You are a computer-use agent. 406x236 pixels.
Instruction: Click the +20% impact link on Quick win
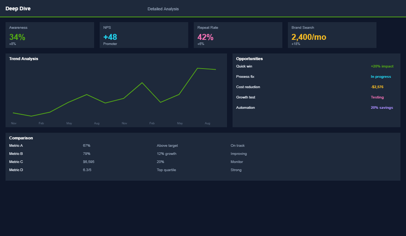[382, 66]
